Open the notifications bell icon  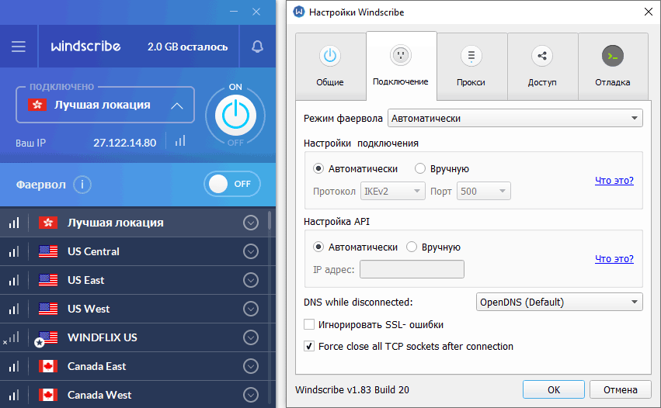tap(258, 47)
